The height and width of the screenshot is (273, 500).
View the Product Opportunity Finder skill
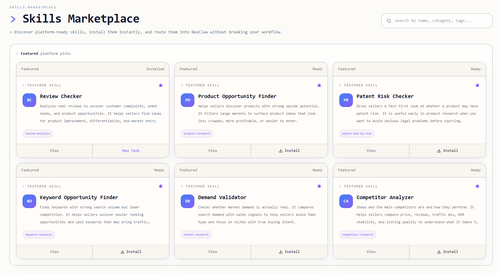[x=213, y=151]
